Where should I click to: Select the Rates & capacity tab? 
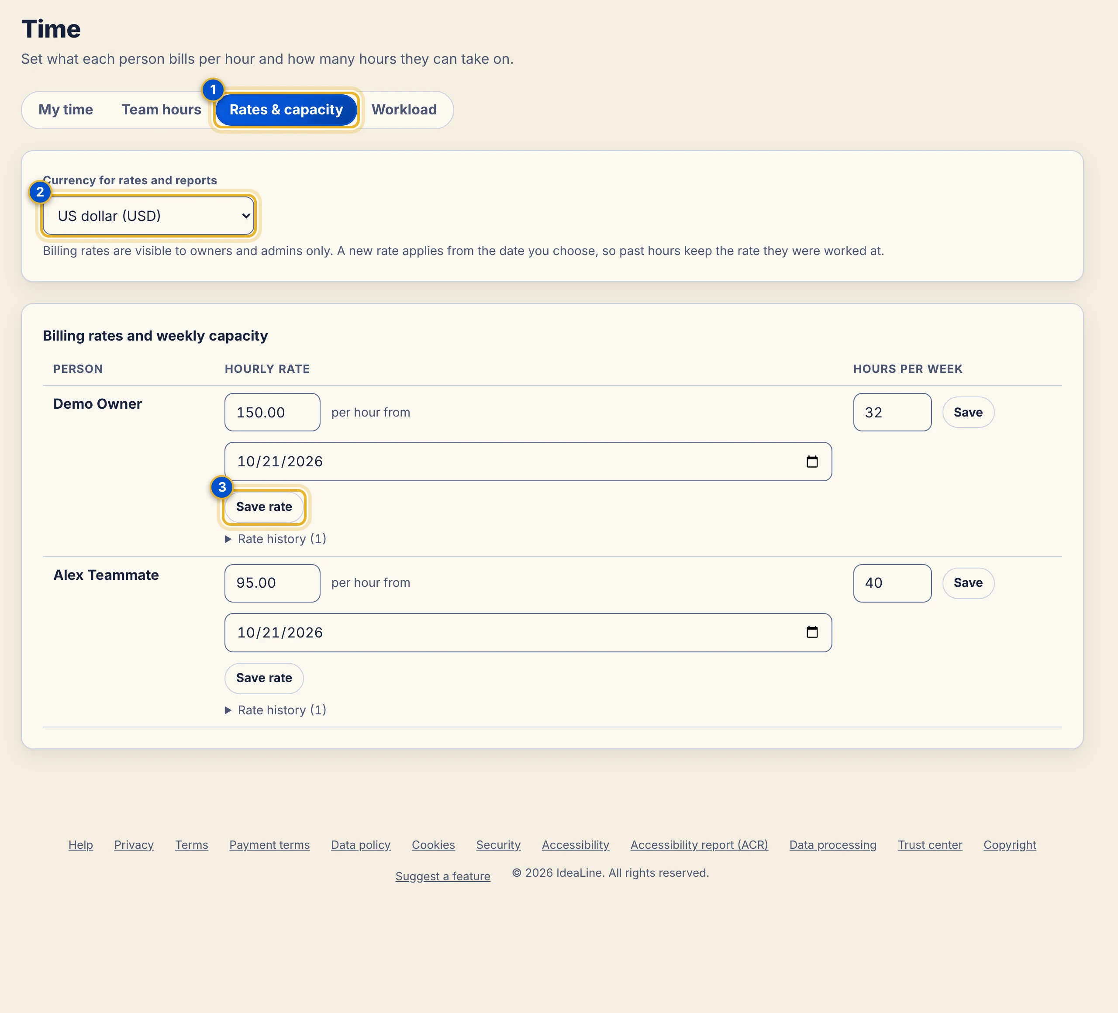[286, 110]
